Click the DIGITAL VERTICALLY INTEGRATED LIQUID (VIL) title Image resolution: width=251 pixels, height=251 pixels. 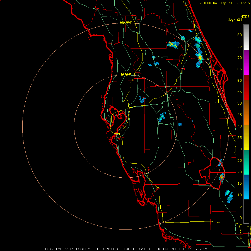coord(98,249)
